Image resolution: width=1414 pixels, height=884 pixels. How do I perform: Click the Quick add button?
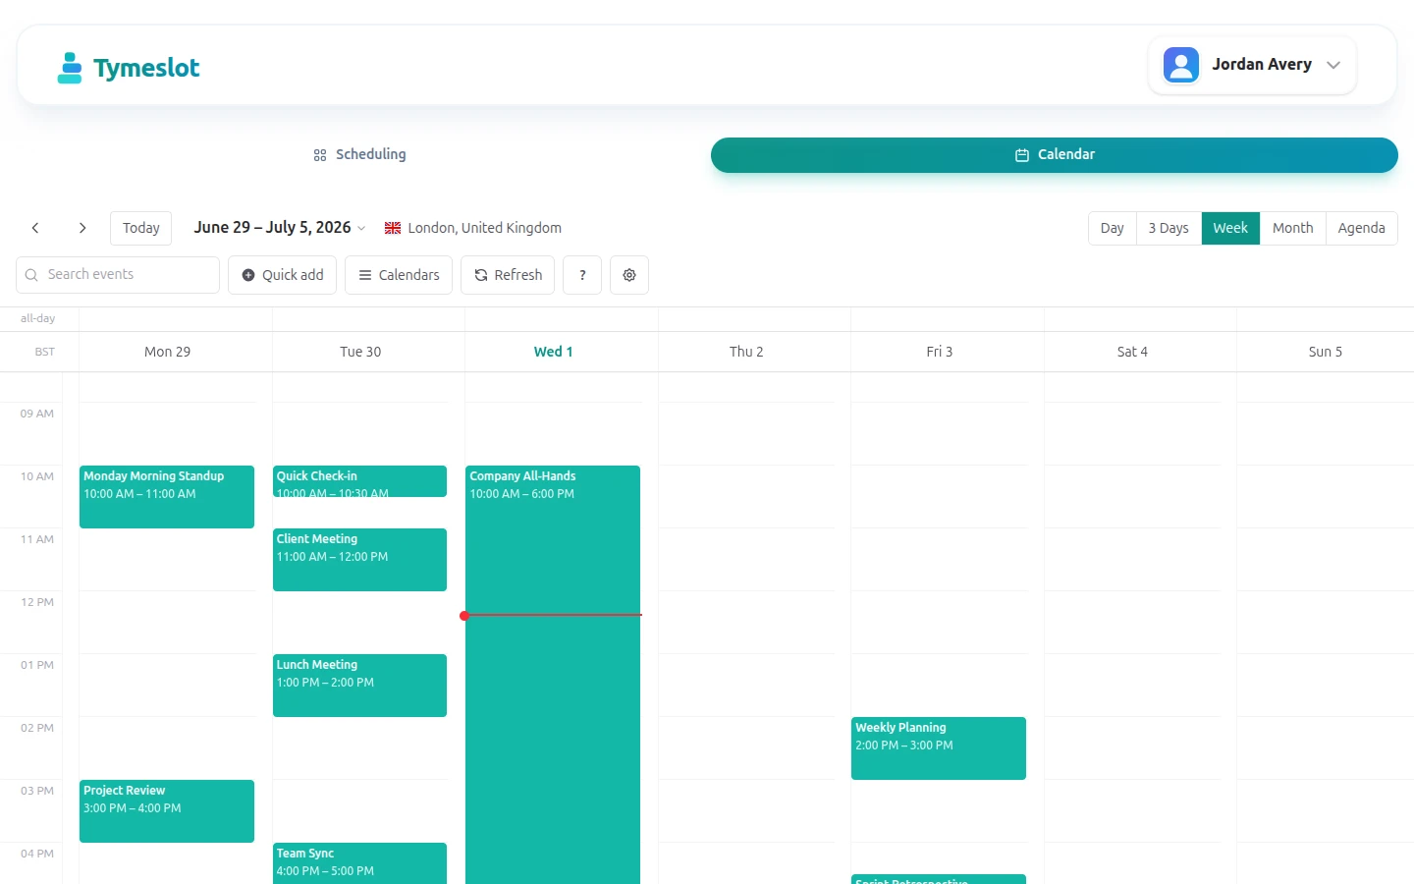coord(283,275)
